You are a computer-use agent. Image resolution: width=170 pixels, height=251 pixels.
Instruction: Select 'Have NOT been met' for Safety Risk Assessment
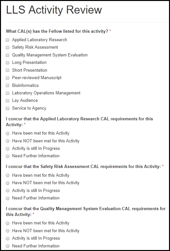pyautogui.click(x=7, y=183)
